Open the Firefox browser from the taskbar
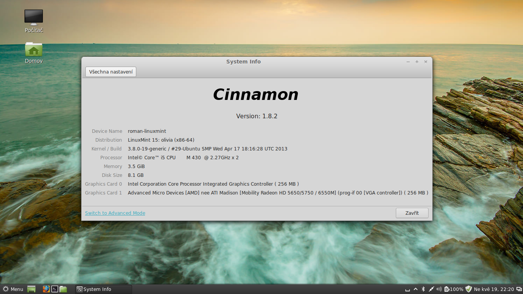 point(46,289)
